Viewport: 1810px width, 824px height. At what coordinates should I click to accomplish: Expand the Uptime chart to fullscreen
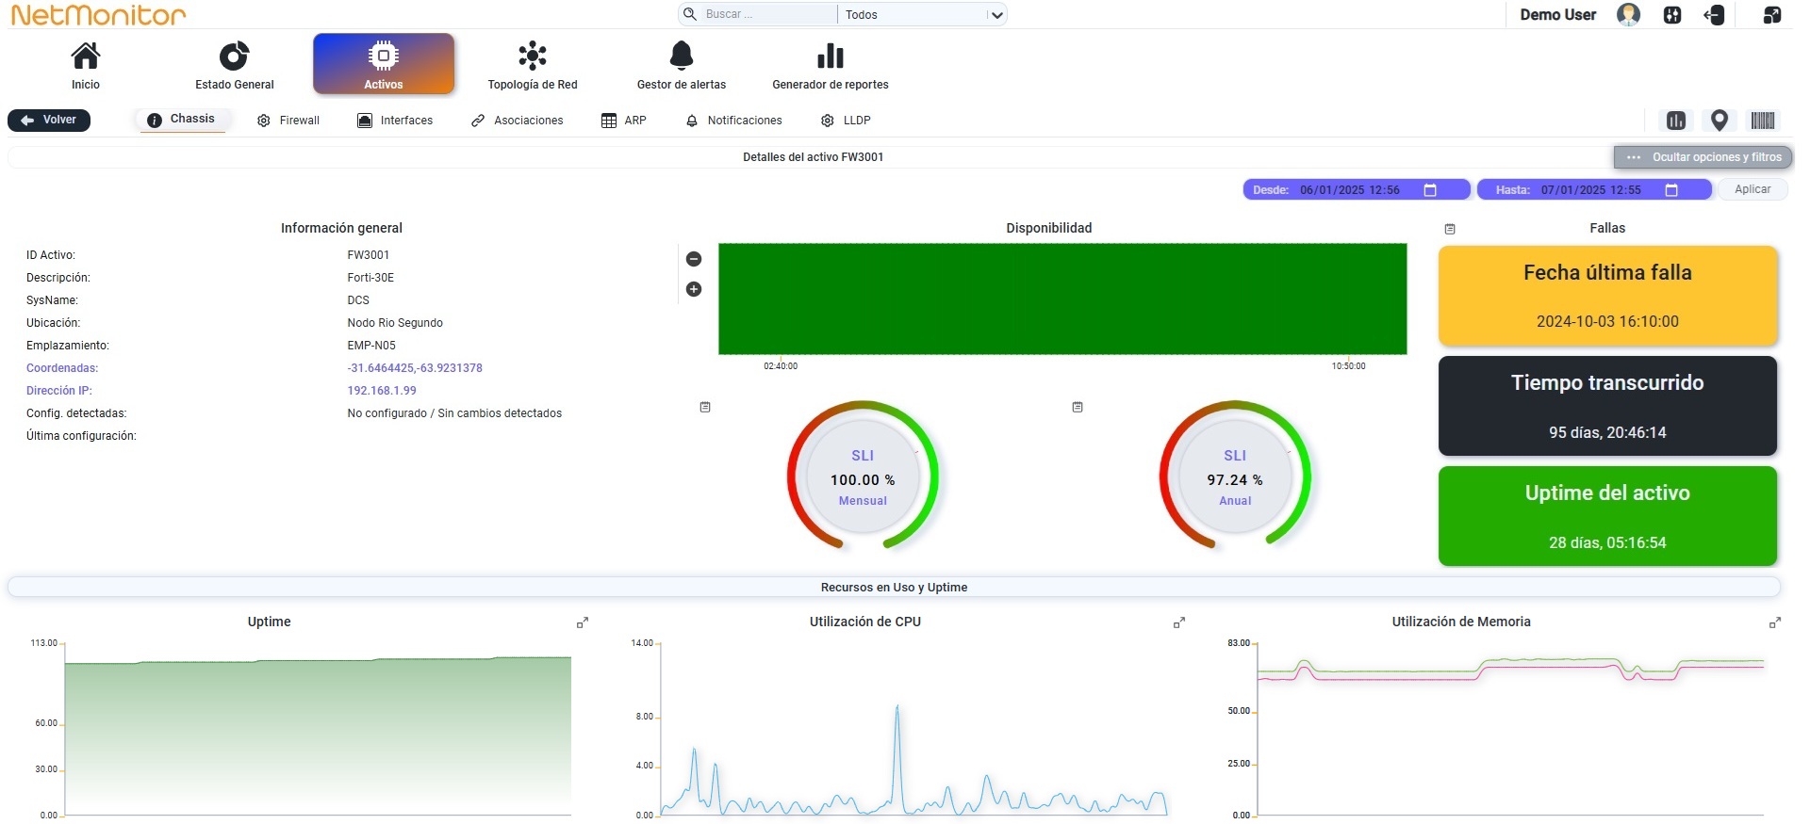click(x=583, y=622)
